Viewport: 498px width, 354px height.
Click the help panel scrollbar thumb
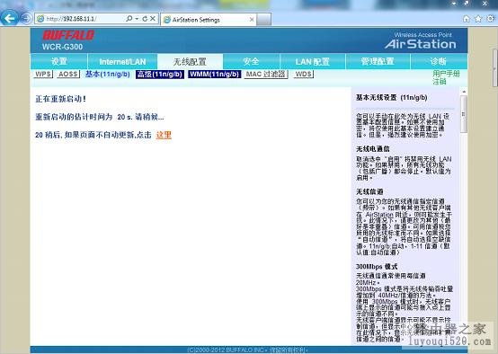(x=464, y=114)
